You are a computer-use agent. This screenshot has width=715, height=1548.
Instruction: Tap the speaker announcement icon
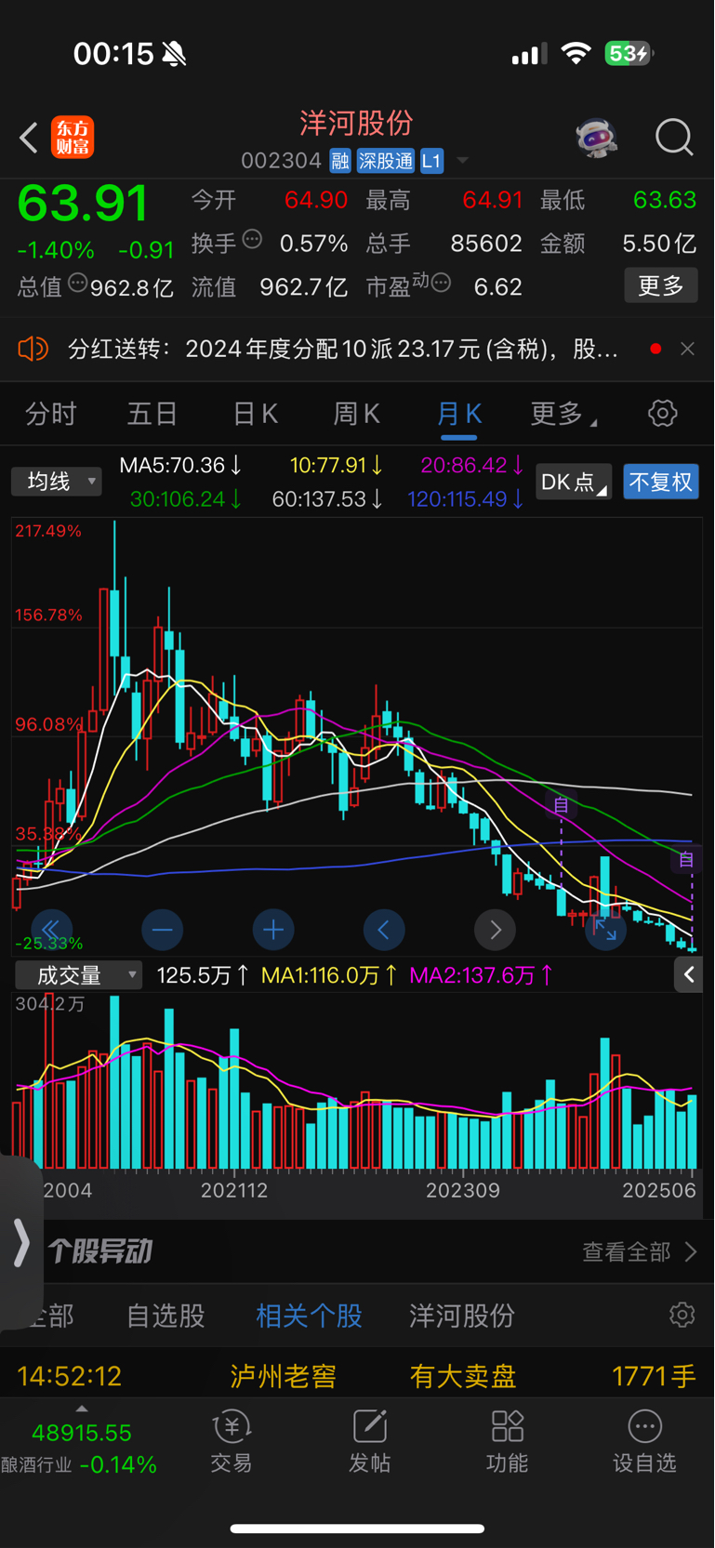pyautogui.click(x=33, y=349)
